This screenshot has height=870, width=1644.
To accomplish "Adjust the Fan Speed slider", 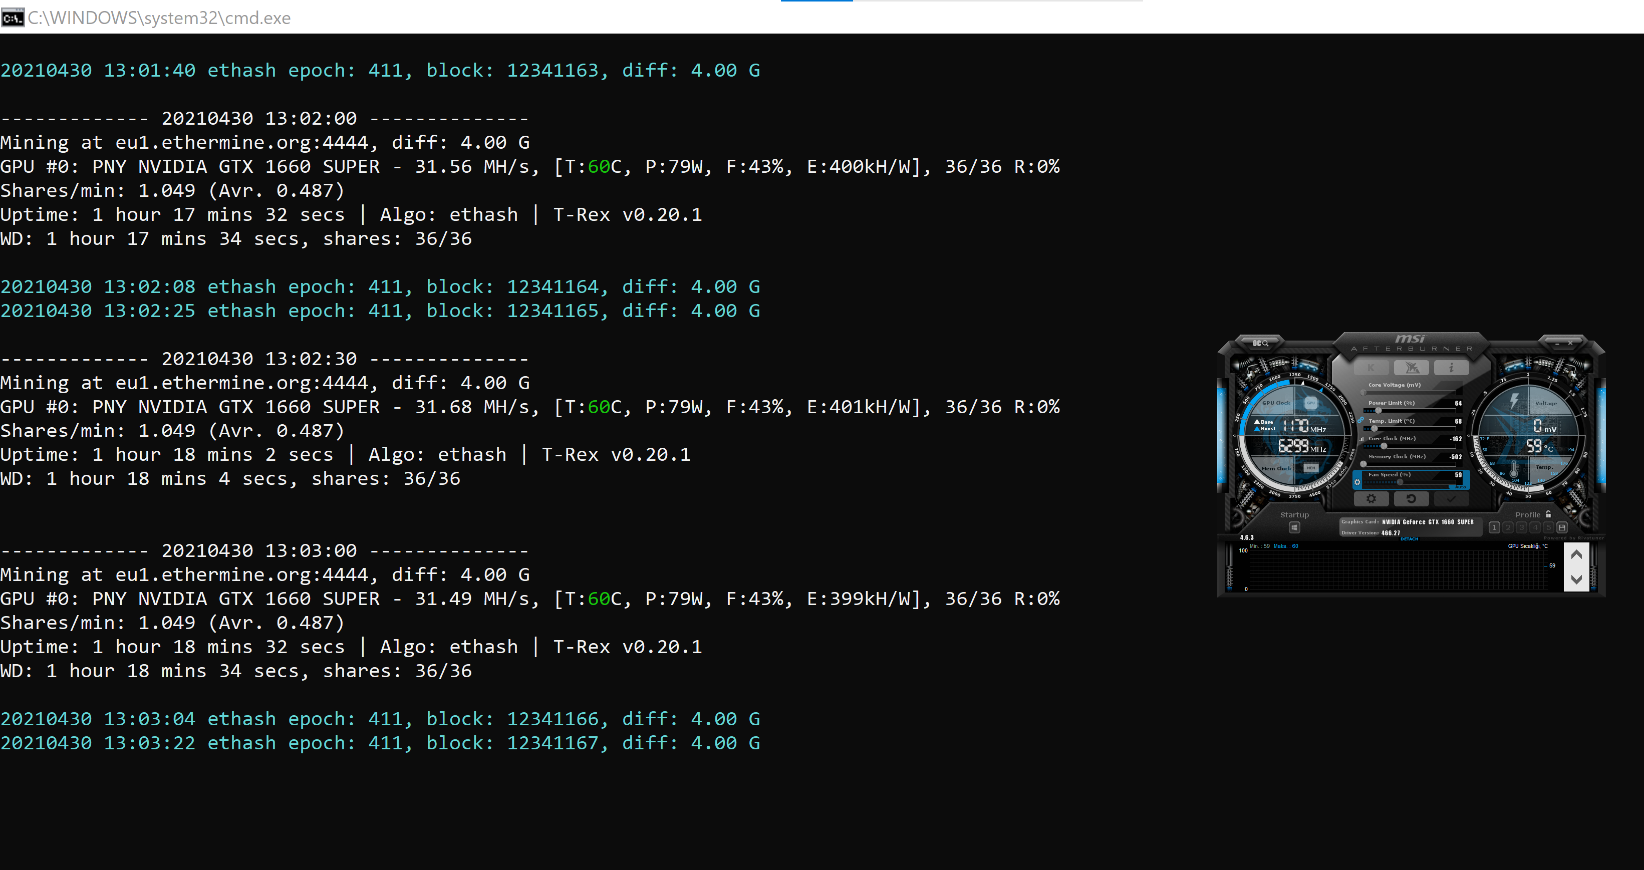I will click(1410, 482).
